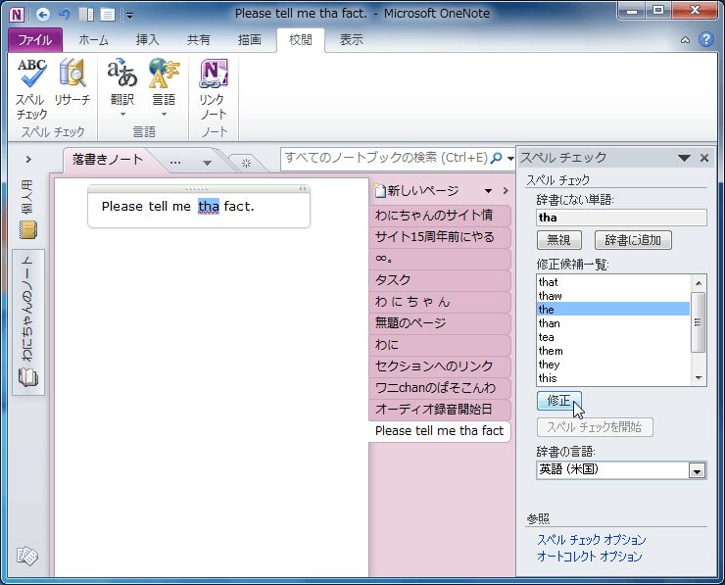The height and width of the screenshot is (585, 725).
Task: Open the page セクションへのリンク
Action: pos(439,366)
